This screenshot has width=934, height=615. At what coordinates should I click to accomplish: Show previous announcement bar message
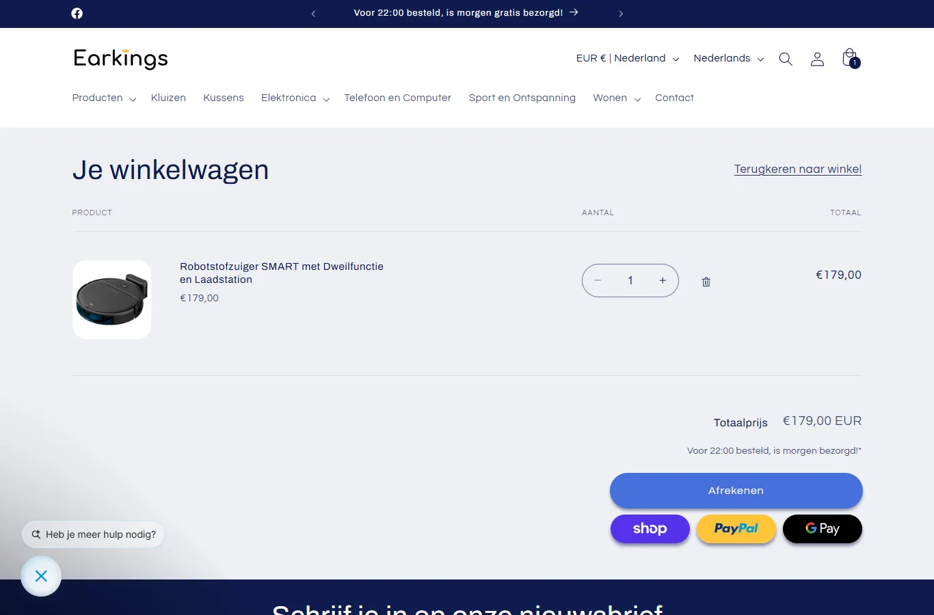[x=313, y=14]
